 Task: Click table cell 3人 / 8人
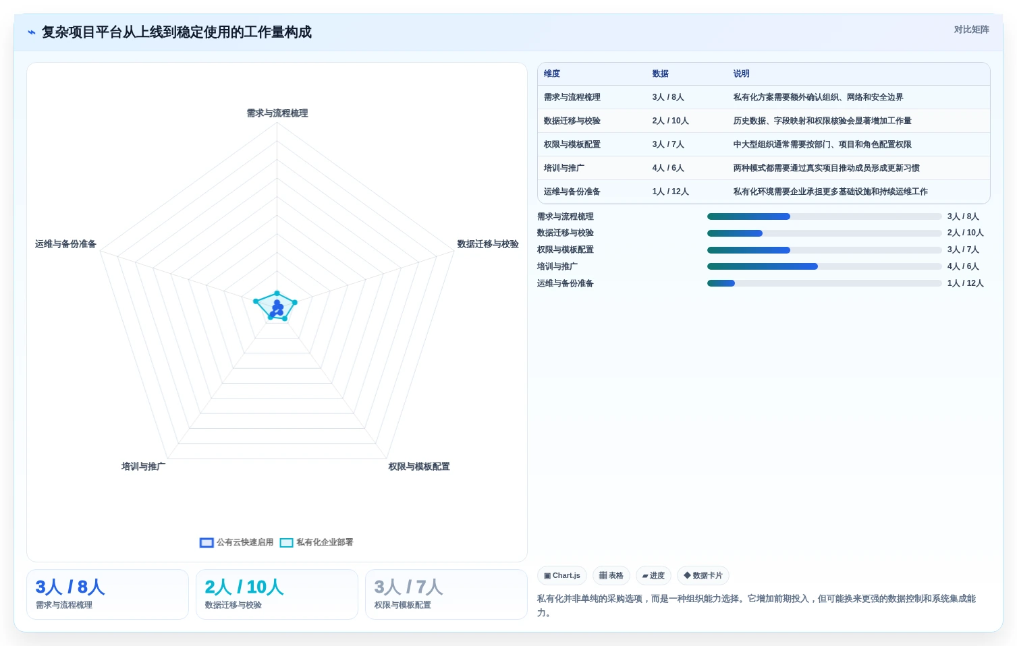[x=668, y=97]
